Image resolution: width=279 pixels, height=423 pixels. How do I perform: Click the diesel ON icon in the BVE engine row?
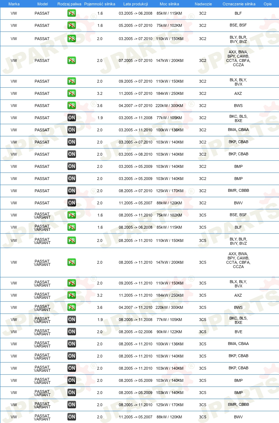pos(72,331)
